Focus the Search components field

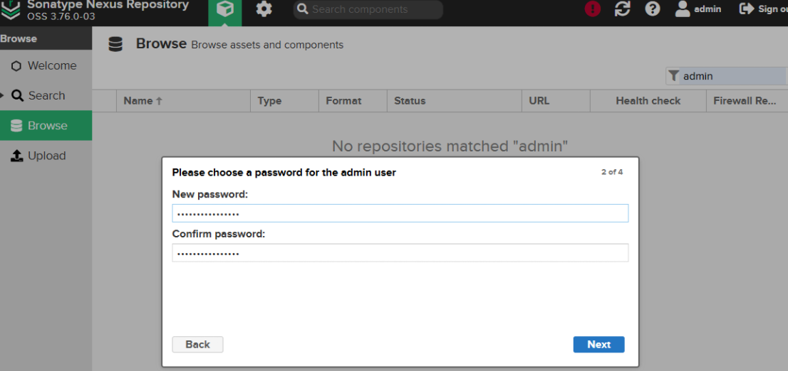(368, 9)
